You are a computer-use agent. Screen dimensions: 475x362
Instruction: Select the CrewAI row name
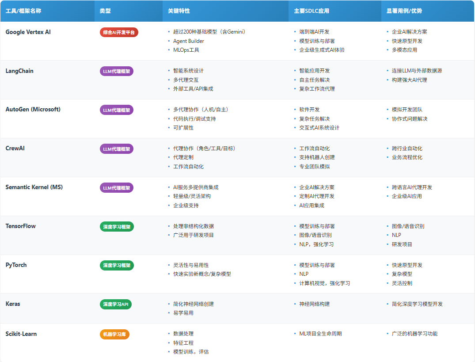(x=15, y=148)
